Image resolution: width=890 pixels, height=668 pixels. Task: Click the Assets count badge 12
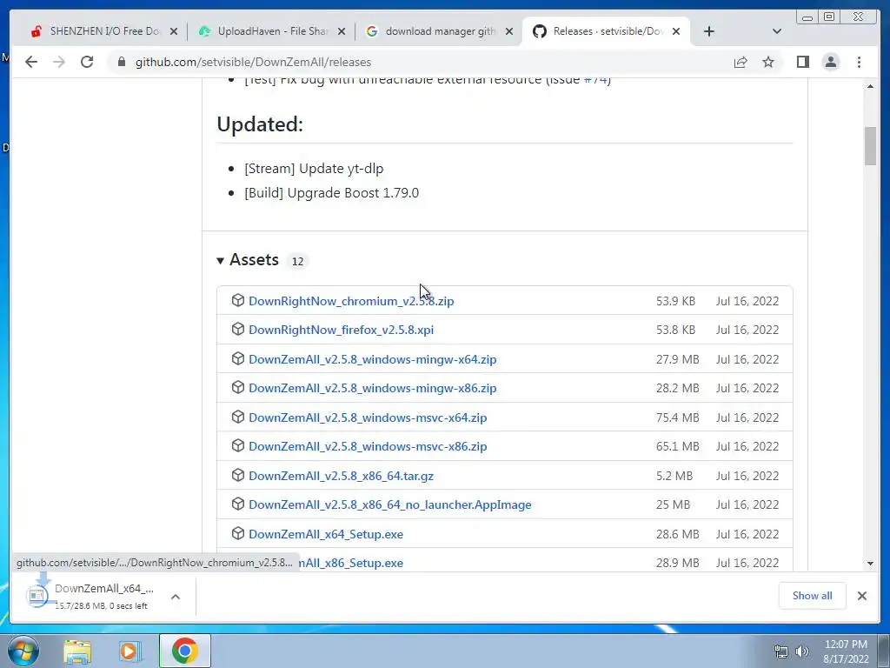click(297, 261)
